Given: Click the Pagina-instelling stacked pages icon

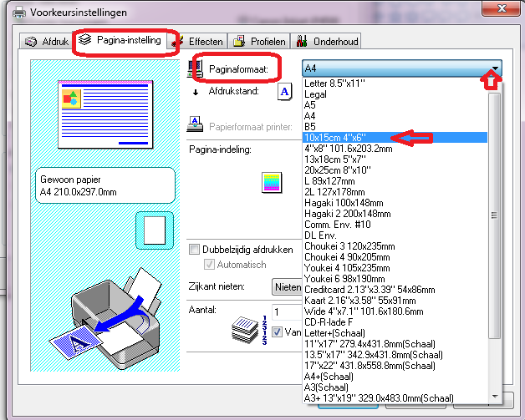Looking at the screenshot, I should (x=84, y=39).
